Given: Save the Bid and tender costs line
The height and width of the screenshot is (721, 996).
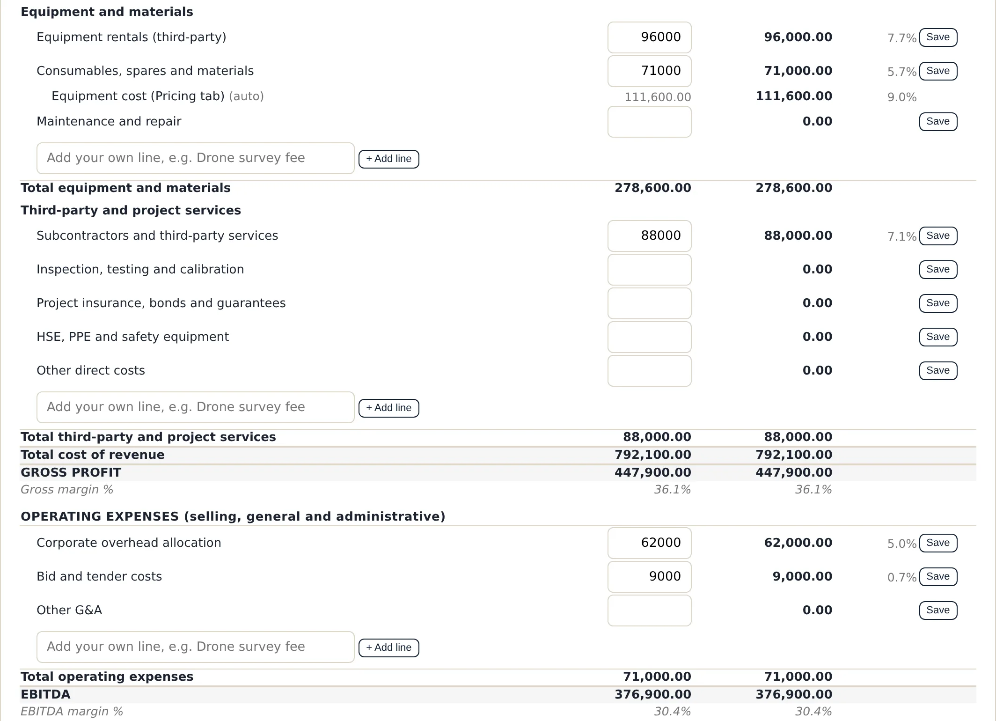Looking at the screenshot, I should (938, 577).
